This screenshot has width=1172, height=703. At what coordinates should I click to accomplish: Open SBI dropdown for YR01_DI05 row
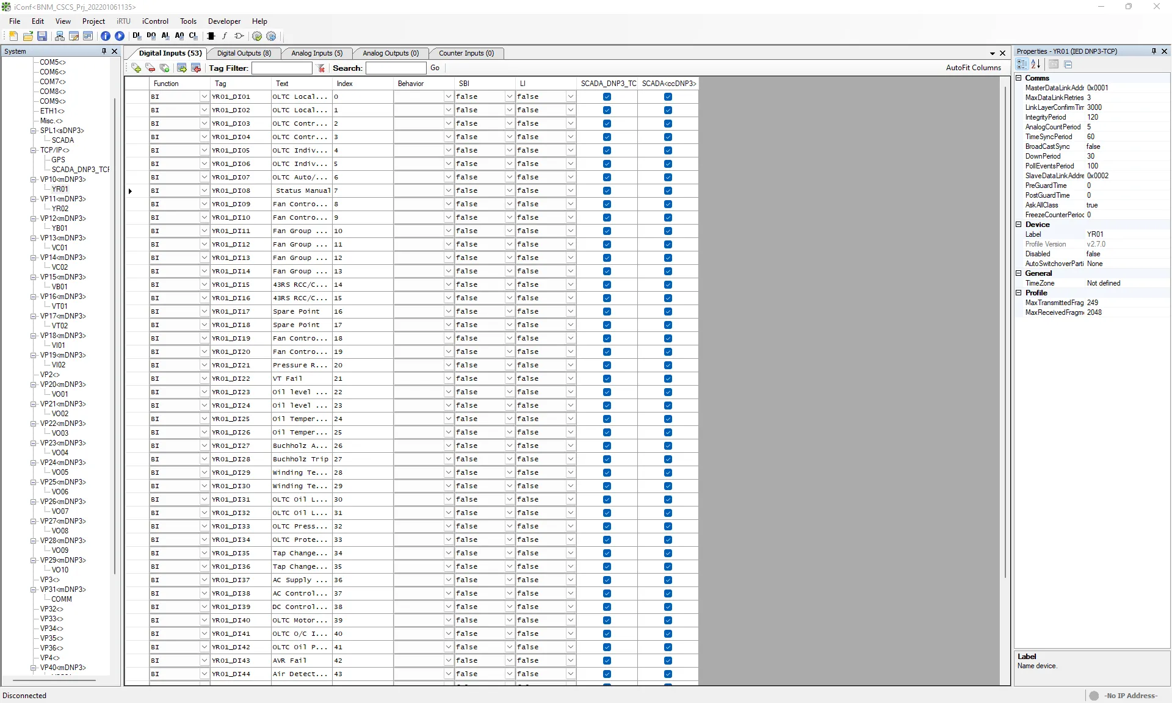509,150
